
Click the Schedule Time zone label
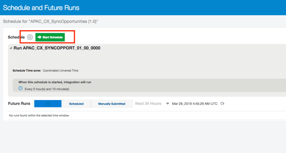point(27,71)
